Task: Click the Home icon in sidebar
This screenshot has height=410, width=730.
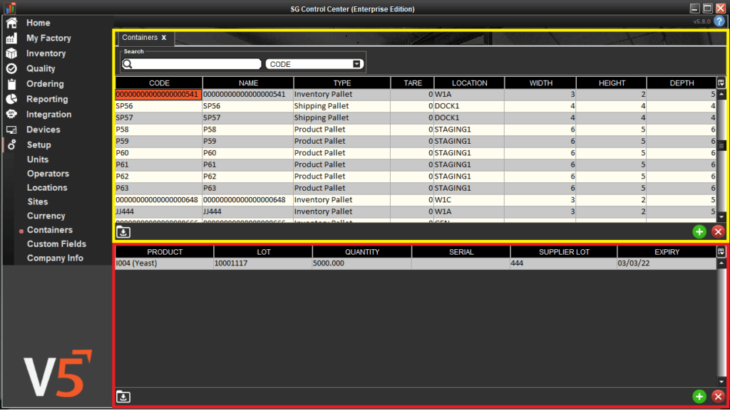Action: 11,23
